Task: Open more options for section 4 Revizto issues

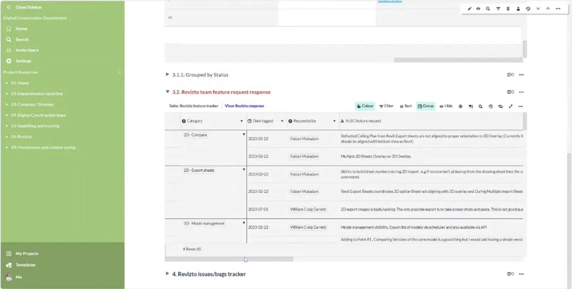Action: pos(521,274)
